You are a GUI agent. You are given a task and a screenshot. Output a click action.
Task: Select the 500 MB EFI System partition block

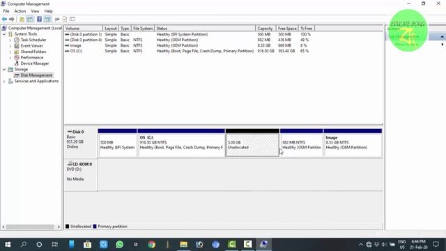[118, 143]
